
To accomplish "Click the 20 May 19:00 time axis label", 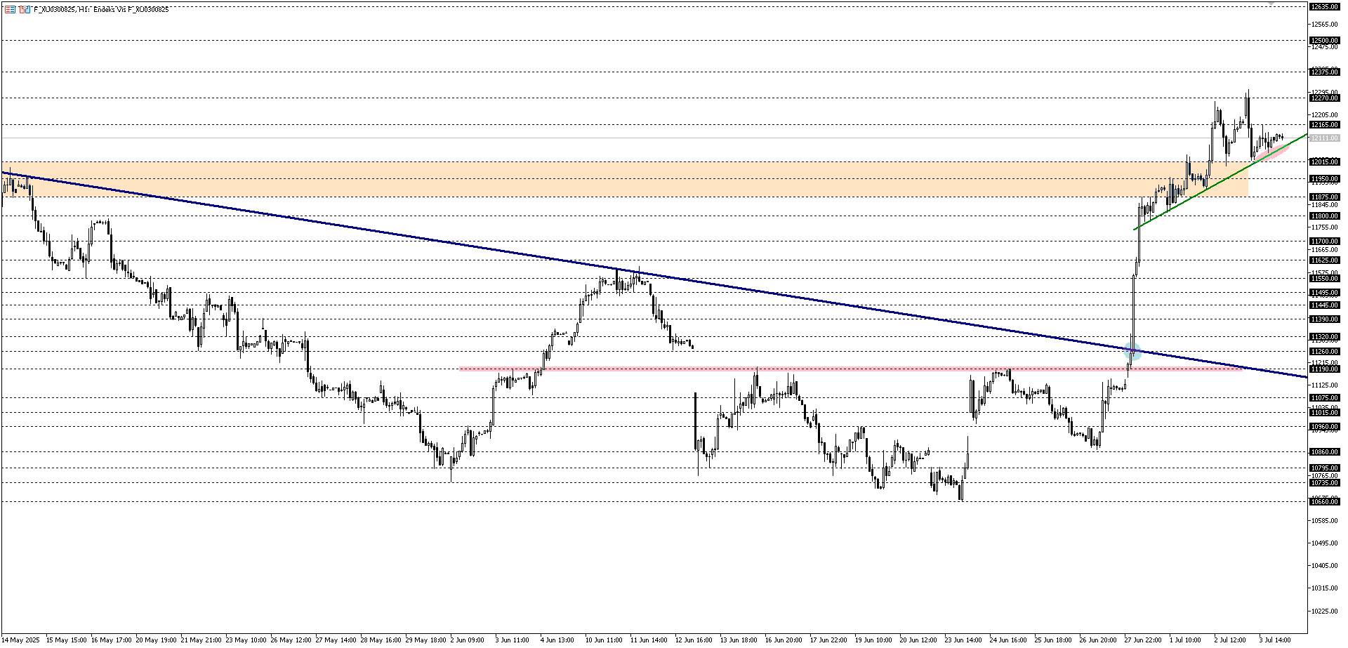I will [x=156, y=640].
